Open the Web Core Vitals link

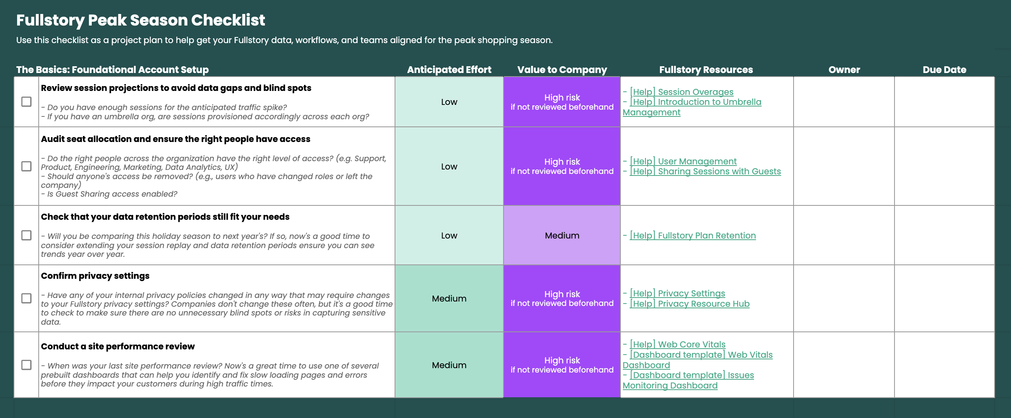(x=677, y=345)
